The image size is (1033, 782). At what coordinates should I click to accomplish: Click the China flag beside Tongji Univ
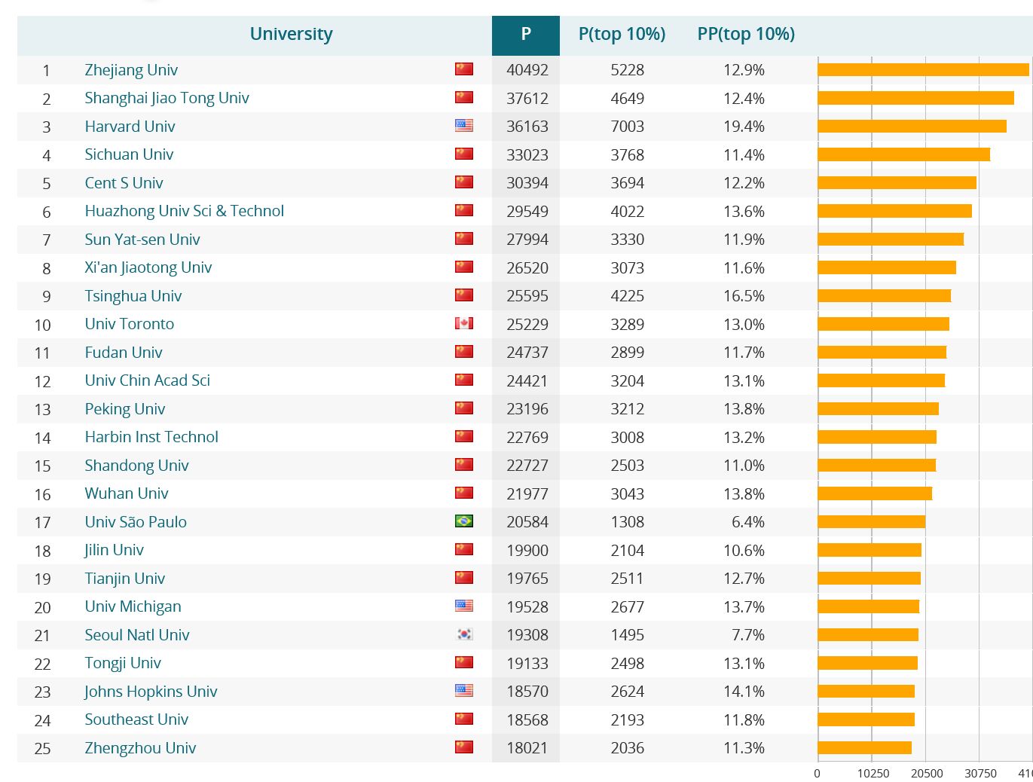[x=464, y=662]
